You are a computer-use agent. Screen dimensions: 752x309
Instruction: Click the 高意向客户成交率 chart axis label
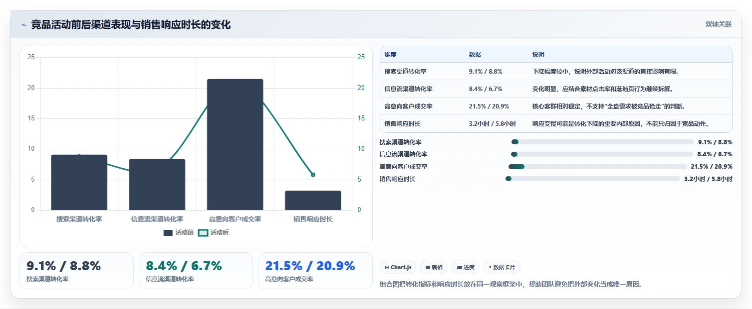[x=235, y=219]
